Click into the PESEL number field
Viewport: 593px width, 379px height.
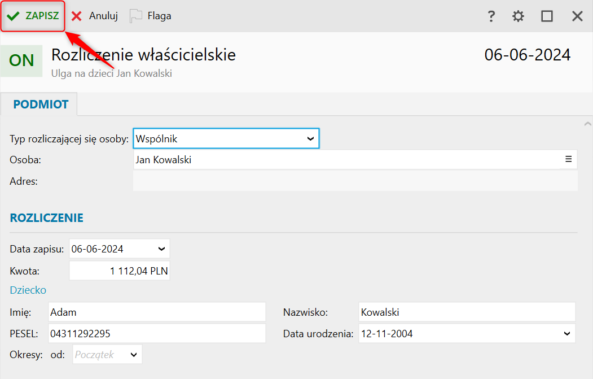[156, 334]
